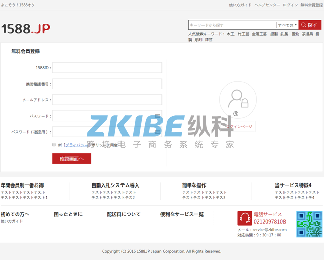The width and height of the screenshot is (324, 260).
Task: Click the 配送料について footer heading
Action: (x=124, y=214)
